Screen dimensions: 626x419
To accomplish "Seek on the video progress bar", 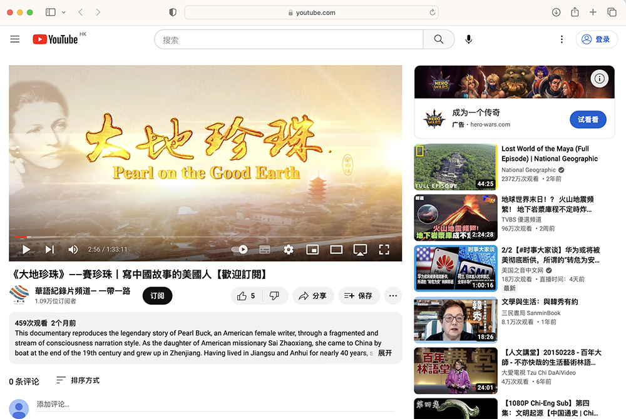I will click(x=205, y=237).
